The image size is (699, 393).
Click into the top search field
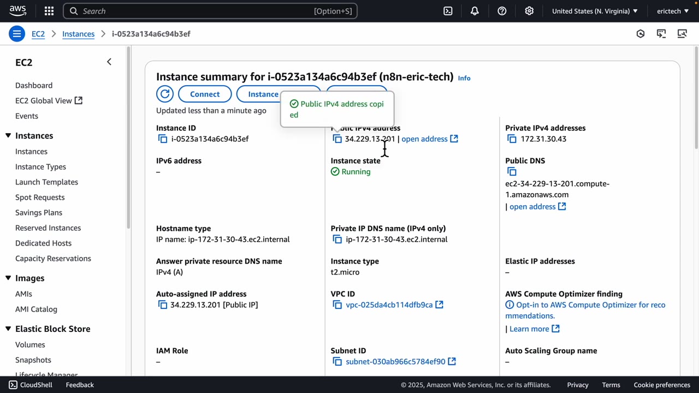point(210,11)
